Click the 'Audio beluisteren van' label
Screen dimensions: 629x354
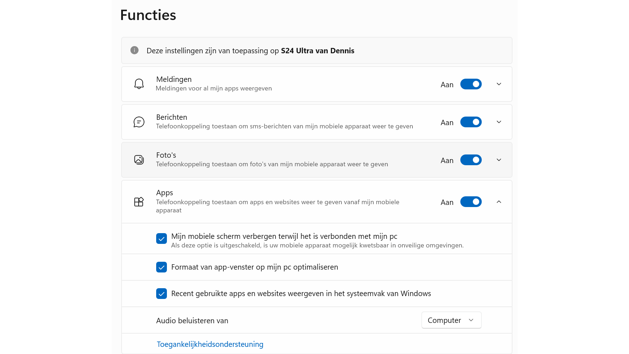[x=192, y=321]
